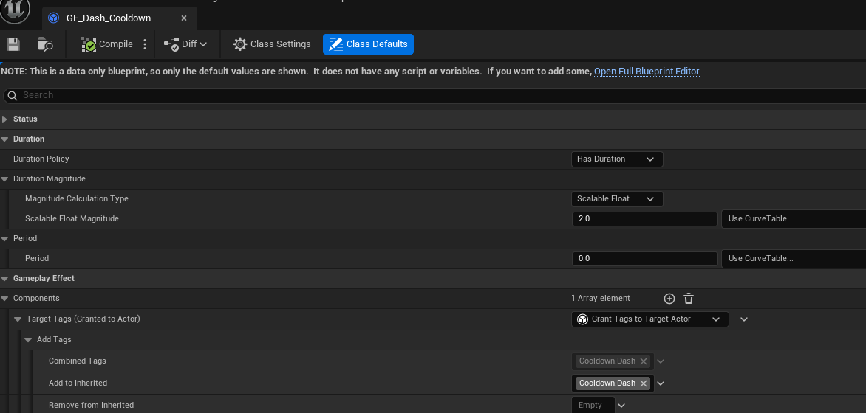Screen dimensions: 866x413
Task: Close the GE_Dash_Cooldown tab
Action: pos(184,18)
